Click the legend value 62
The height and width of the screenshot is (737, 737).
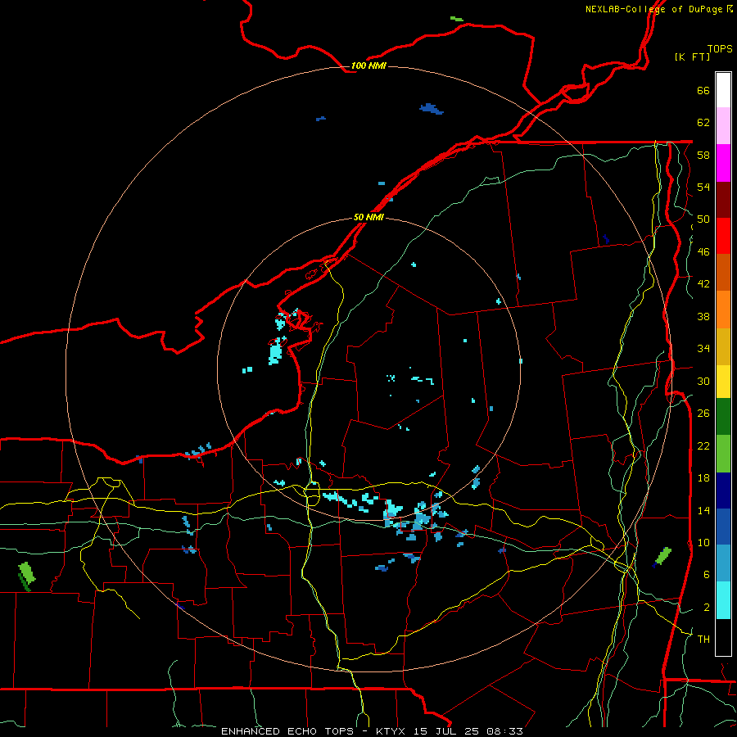click(x=703, y=123)
